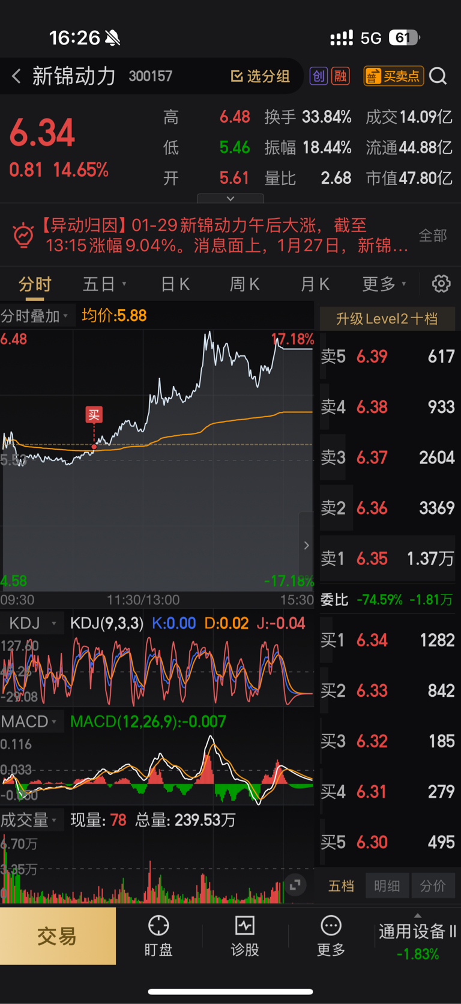Tap the 融 margin trading badge icon
This screenshot has height=1004, width=461.
[x=340, y=76]
